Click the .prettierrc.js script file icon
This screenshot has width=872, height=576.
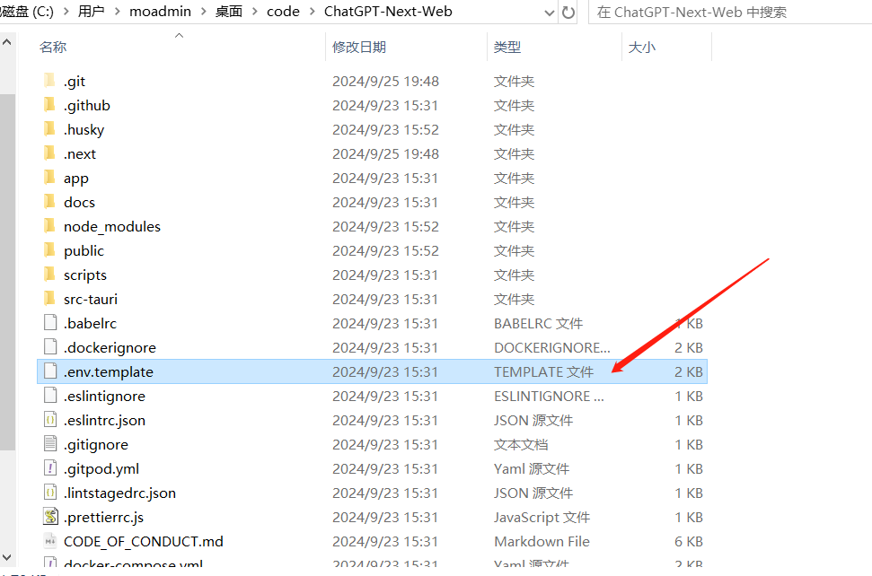coord(50,517)
